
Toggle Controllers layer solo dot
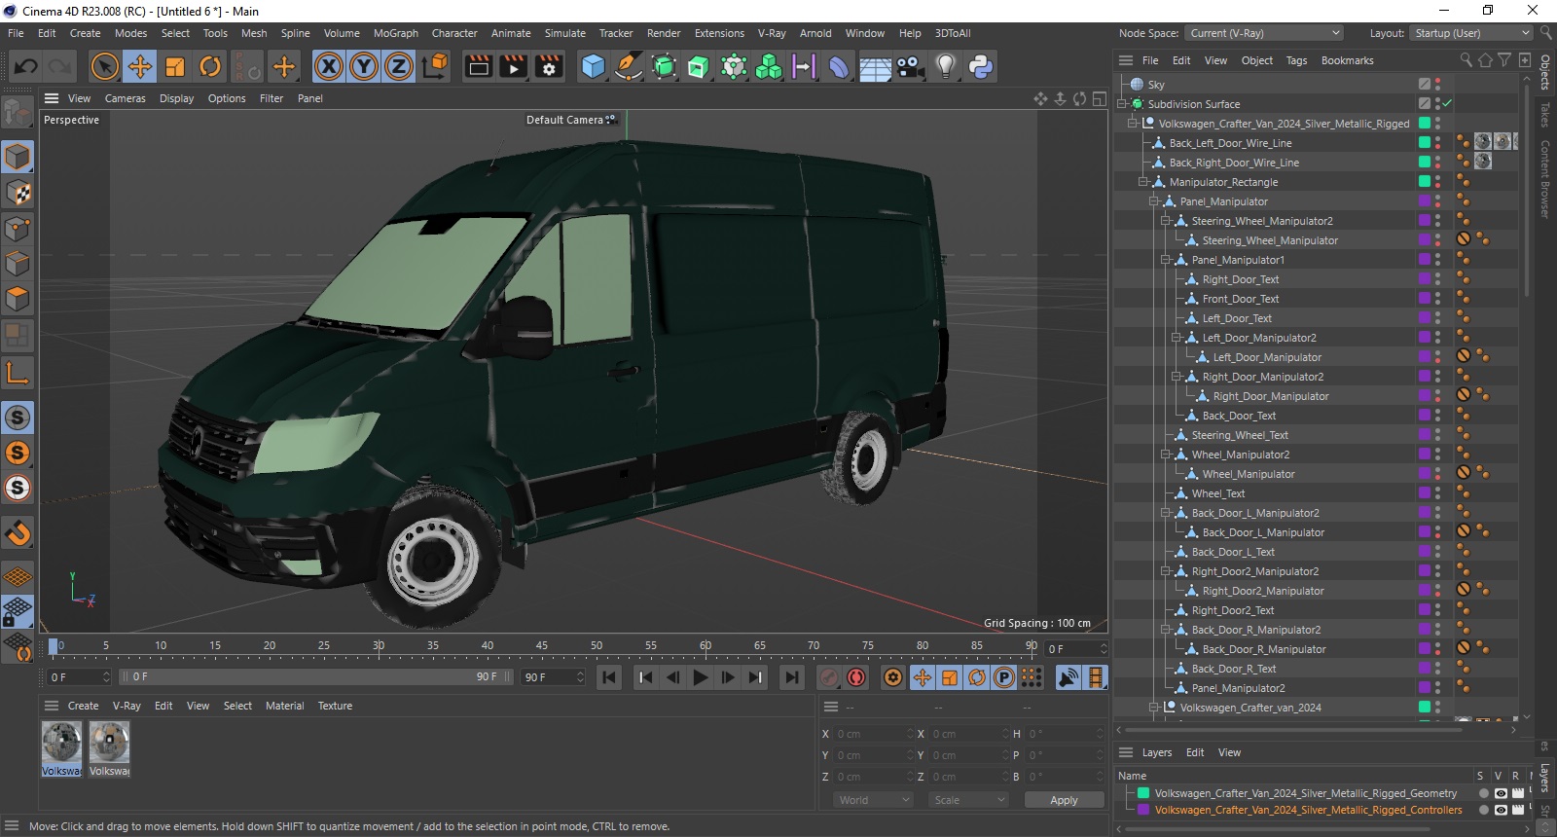click(1484, 810)
